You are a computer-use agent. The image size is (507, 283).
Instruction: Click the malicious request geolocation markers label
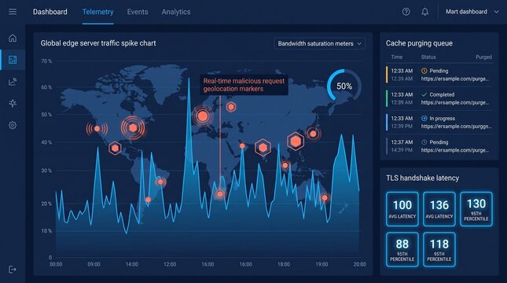pyautogui.click(x=244, y=85)
